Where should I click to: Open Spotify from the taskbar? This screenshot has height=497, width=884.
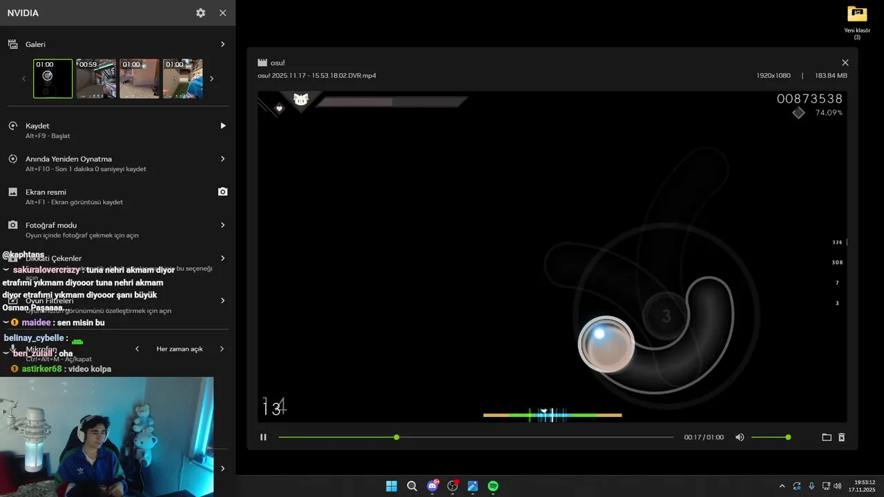[x=493, y=486]
